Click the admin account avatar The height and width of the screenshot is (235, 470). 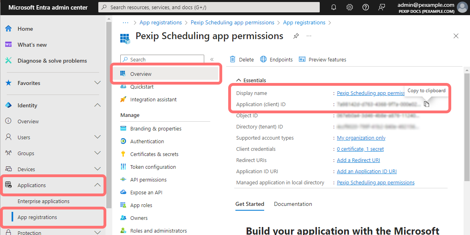[462, 7]
